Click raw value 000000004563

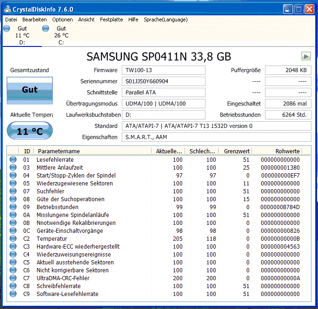(x=280, y=247)
